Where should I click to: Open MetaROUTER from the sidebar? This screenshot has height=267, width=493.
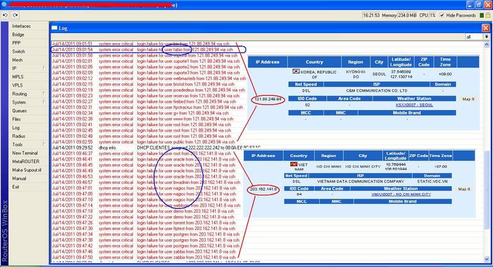pyautogui.click(x=26, y=162)
